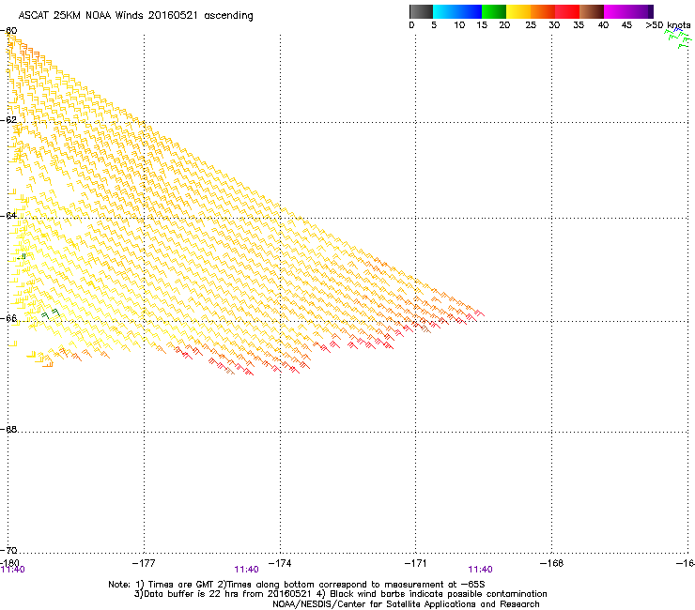Click the -60 latitude label
Image resolution: width=695 pixels, height=610 pixels.
click(8, 31)
